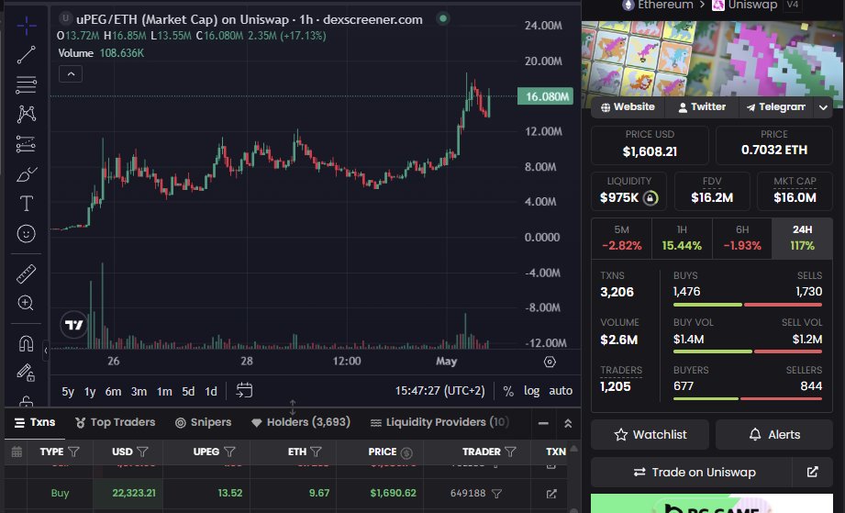Switch to the Top Traders tab
The height and width of the screenshot is (513, 845).
[x=115, y=422]
